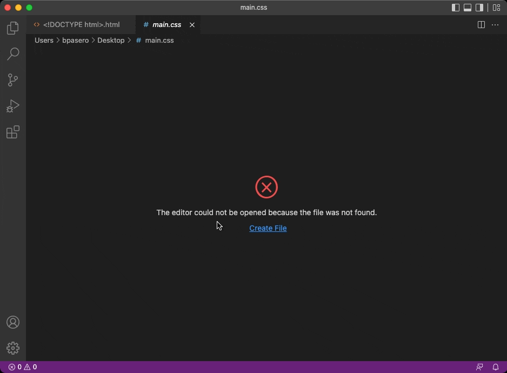Toggle the primary side bar layout icon

click(x=456, y=8)
